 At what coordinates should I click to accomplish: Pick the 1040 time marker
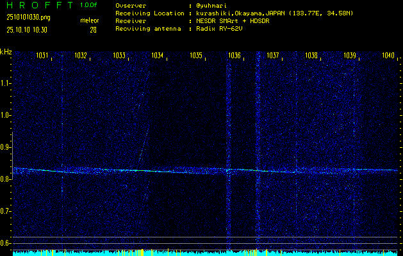(x=388, y=56)
